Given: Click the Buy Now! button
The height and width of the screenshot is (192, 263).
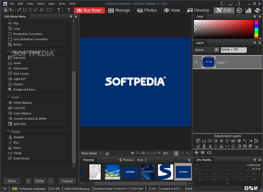Looking at the screenshot, I should (x=89, y=10).
